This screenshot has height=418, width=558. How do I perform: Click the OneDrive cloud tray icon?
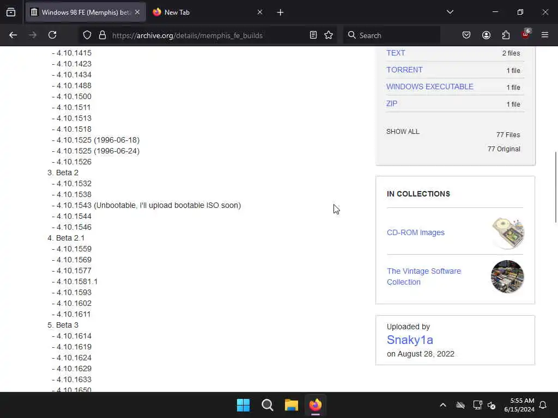(x=460, y=405)
